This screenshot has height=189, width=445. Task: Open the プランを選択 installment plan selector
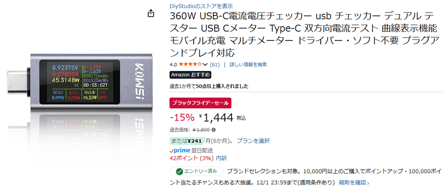pos(253,141)
